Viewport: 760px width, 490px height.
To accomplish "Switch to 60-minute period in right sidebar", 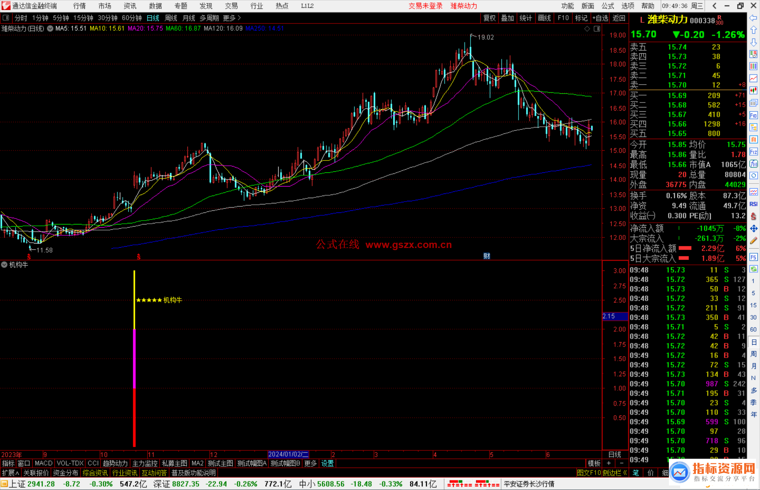I will pos(753,329).
